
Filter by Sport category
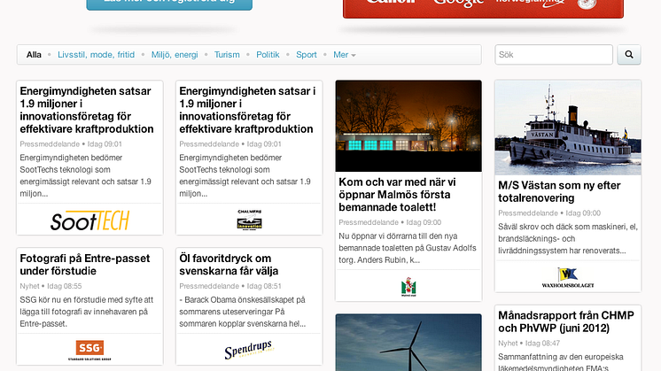306,55
